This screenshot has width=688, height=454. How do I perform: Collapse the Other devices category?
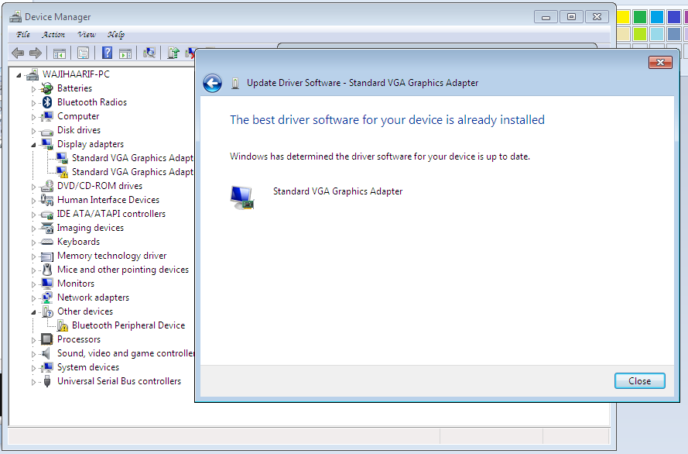[33, 312]
